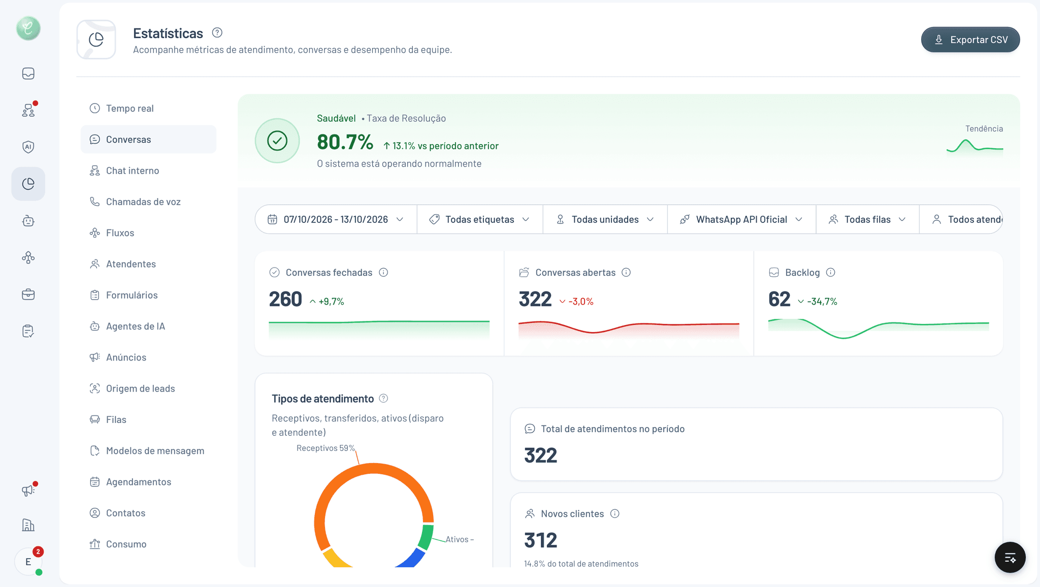Click the green logo at top of rail

(28, 28)
